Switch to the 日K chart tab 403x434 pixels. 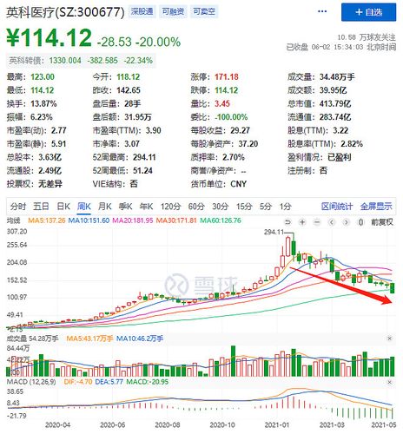(63, 207)
